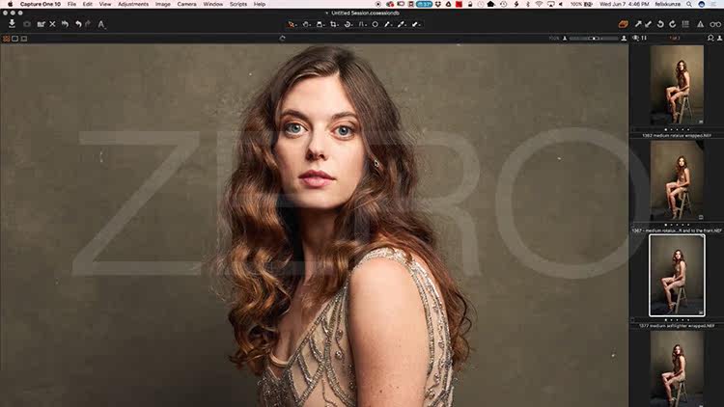Select thumbnail 1362 medium natalue wrapped.NEF
The width and height of the screenshot is (724, 407).
(x=677, y=85)
